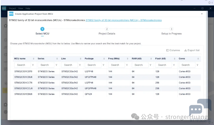The width and height of the screenshot is (214, 125).
Task: Open filter options for Freq (MHz)
Action: pyautogui.click(x=127, y=65)
